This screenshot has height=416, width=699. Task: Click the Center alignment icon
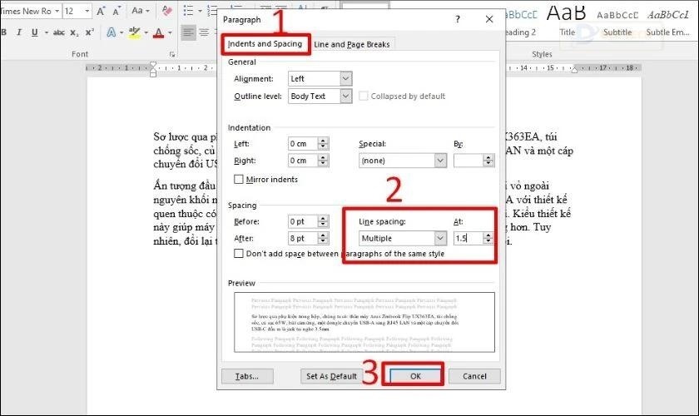(x=204, y=32)
